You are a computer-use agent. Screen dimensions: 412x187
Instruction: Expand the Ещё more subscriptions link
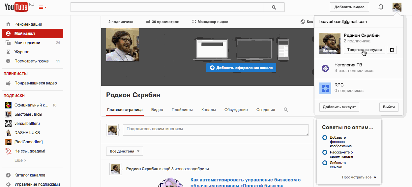pyautogui.click(x=20, y=160)
